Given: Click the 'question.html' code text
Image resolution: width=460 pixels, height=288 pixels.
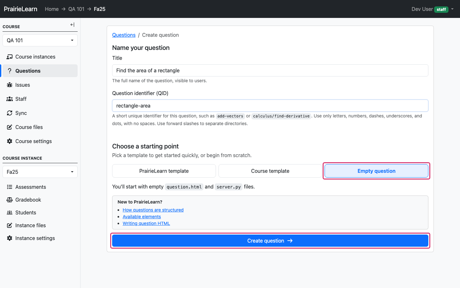Looking at the screenshot, I should click(184, 187).
